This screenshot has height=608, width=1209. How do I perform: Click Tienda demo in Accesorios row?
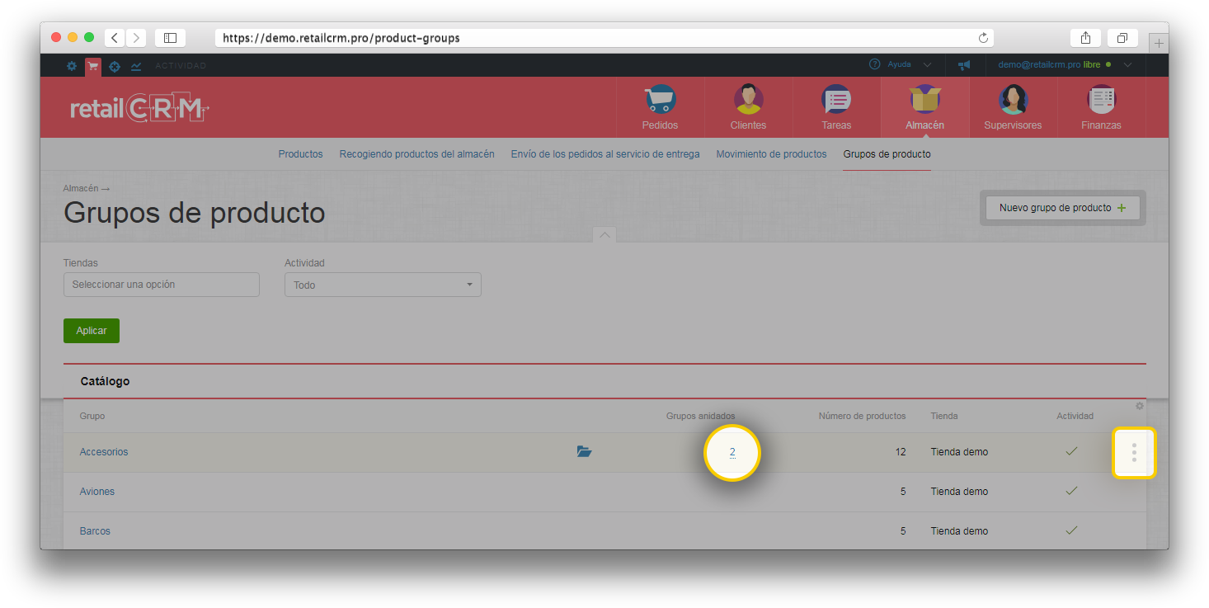pos(959,452)
